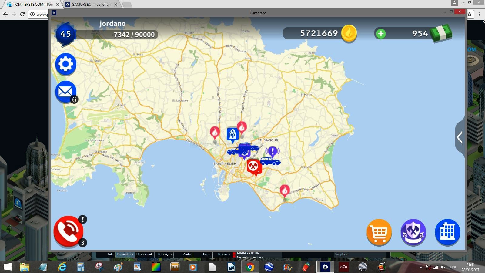Select the blue police station map marker
Screen dimensions: 485x273
(232, 134)
